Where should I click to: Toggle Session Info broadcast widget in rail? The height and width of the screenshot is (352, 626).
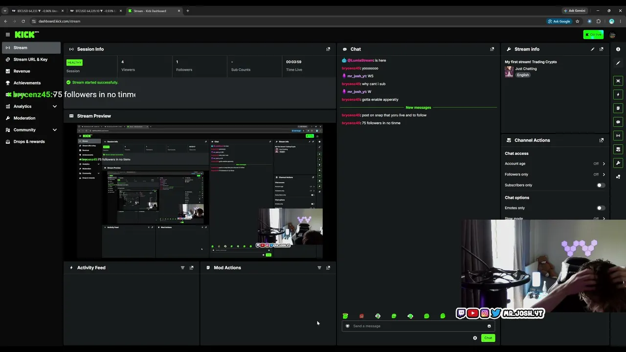(x=618, y=135)
